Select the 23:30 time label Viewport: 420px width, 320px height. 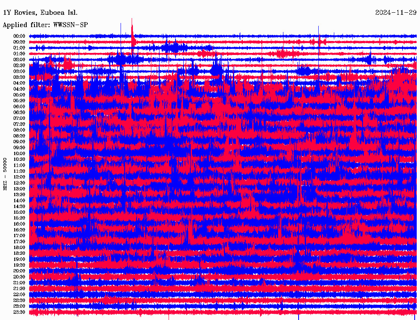tap(19, 312)
